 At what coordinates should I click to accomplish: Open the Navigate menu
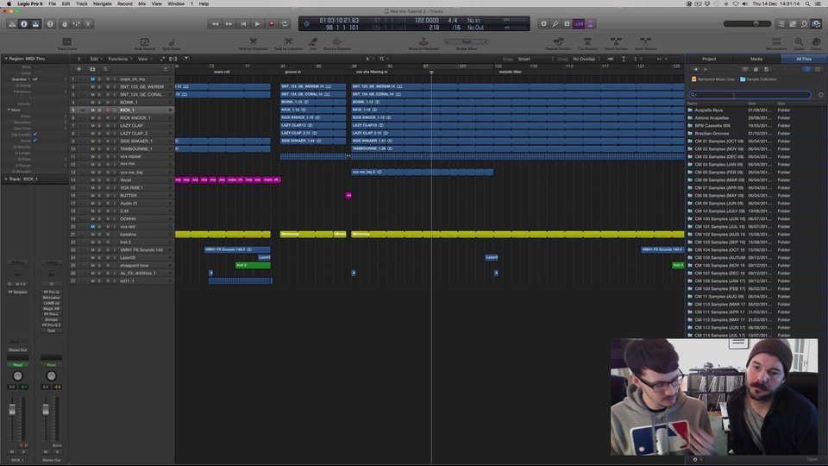click(x=103, y=3)
